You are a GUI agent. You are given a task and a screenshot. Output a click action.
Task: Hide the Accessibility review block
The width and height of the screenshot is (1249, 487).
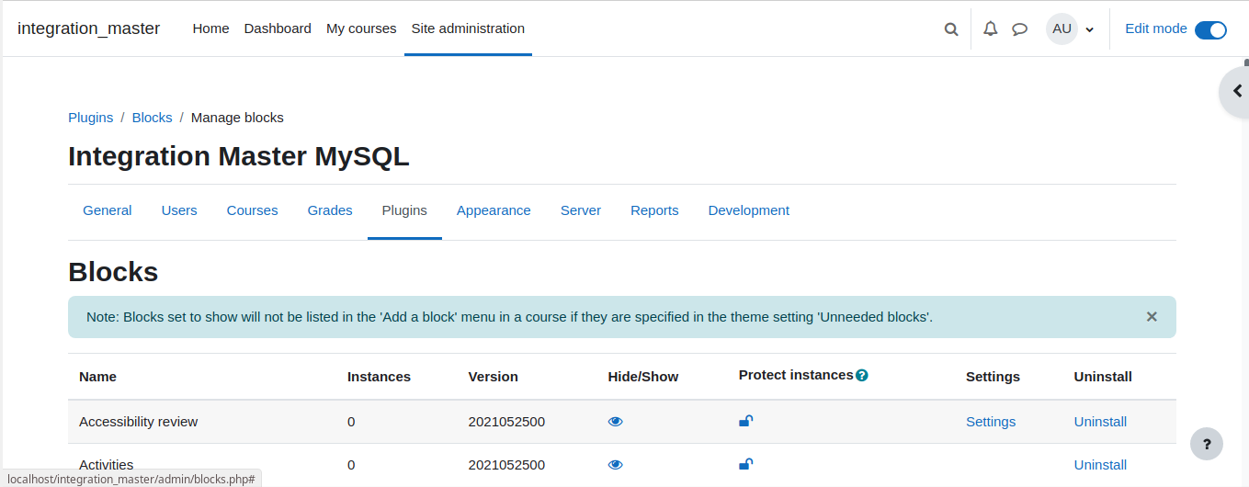(616, 422)
